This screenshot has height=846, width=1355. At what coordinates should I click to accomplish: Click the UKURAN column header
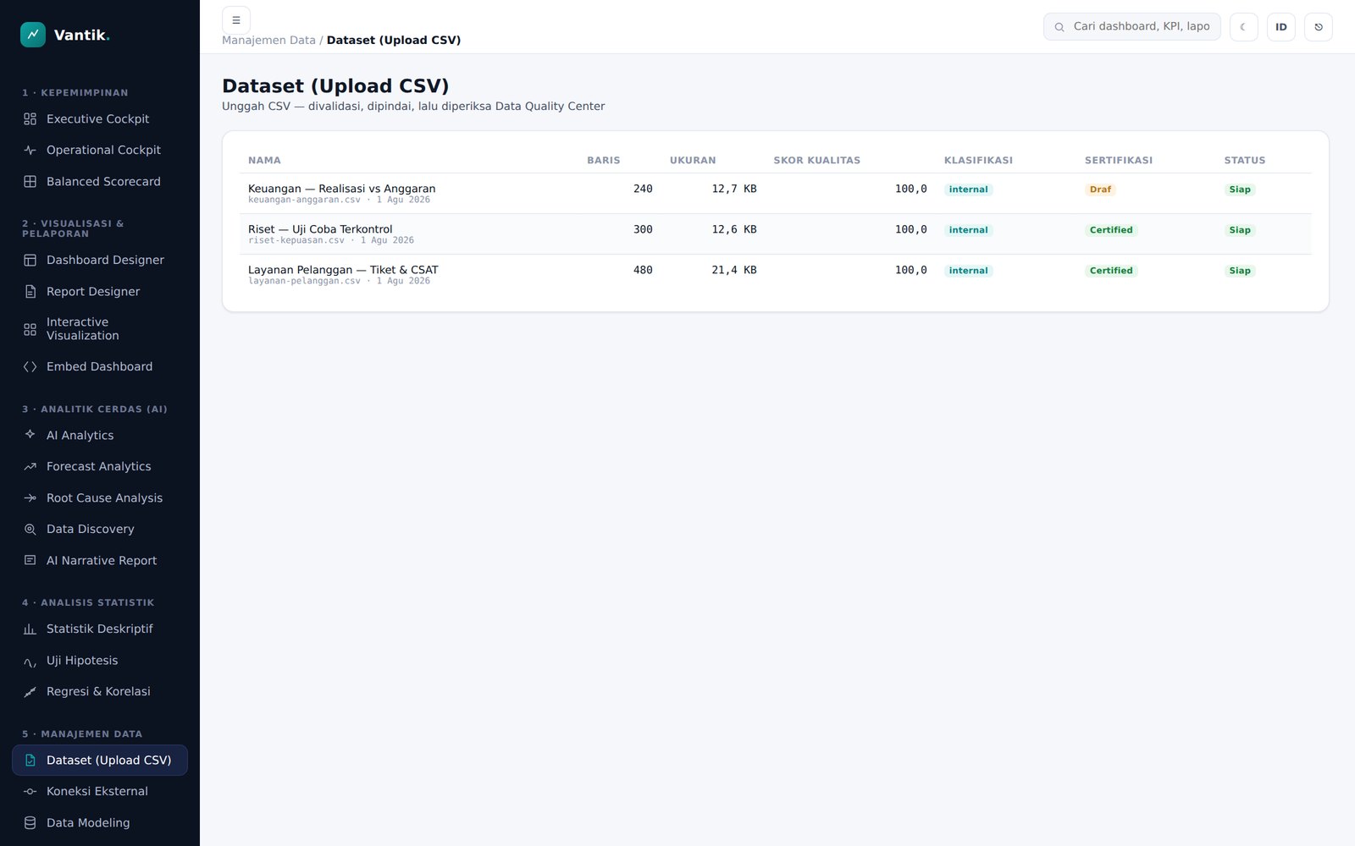pos(693,161)
